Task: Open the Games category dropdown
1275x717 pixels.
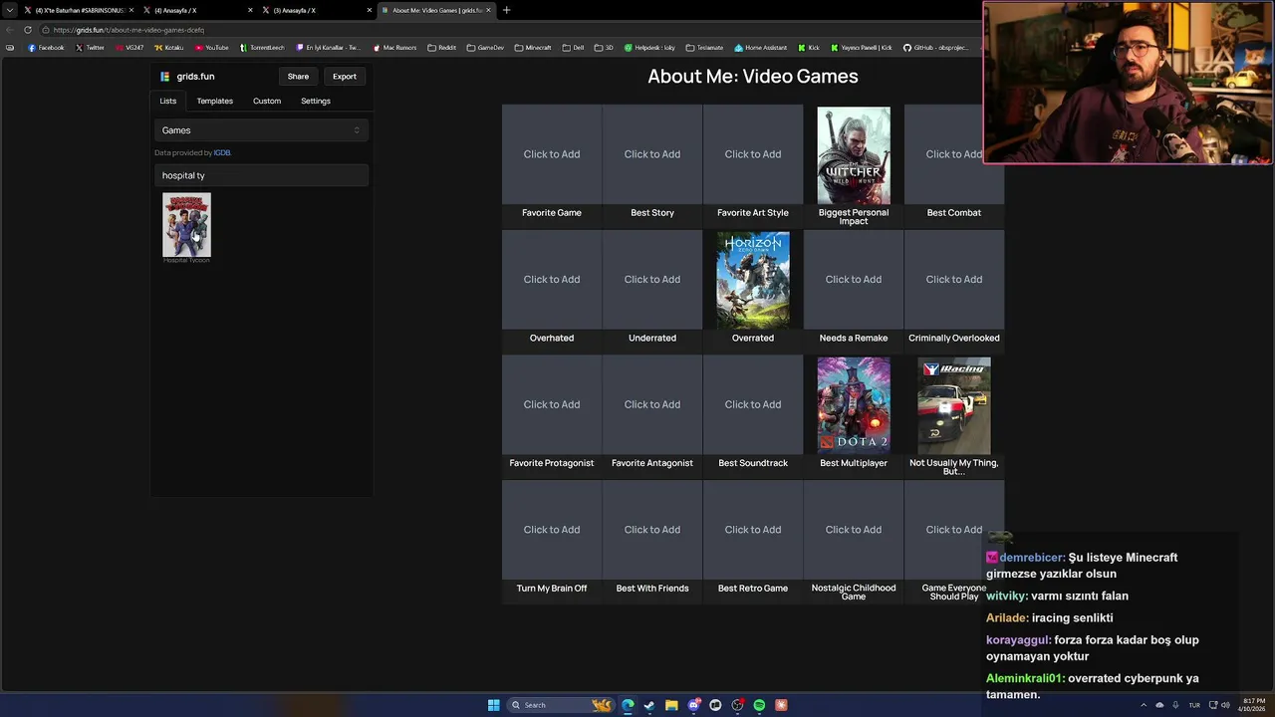Action: click(261, 130)
